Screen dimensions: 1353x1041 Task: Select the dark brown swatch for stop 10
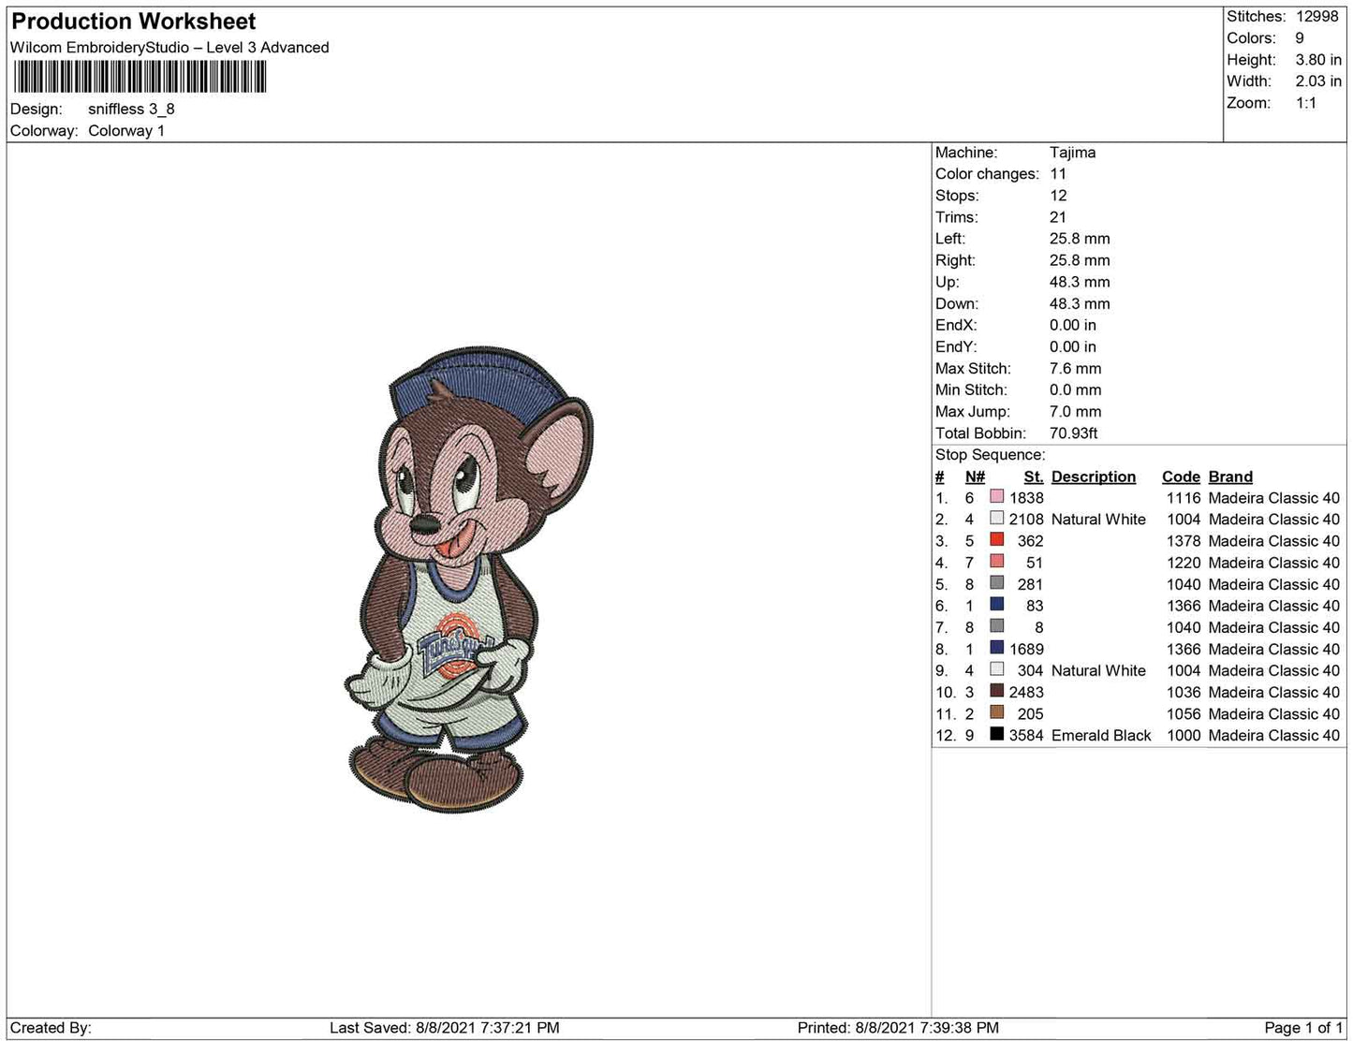(996, 691)
